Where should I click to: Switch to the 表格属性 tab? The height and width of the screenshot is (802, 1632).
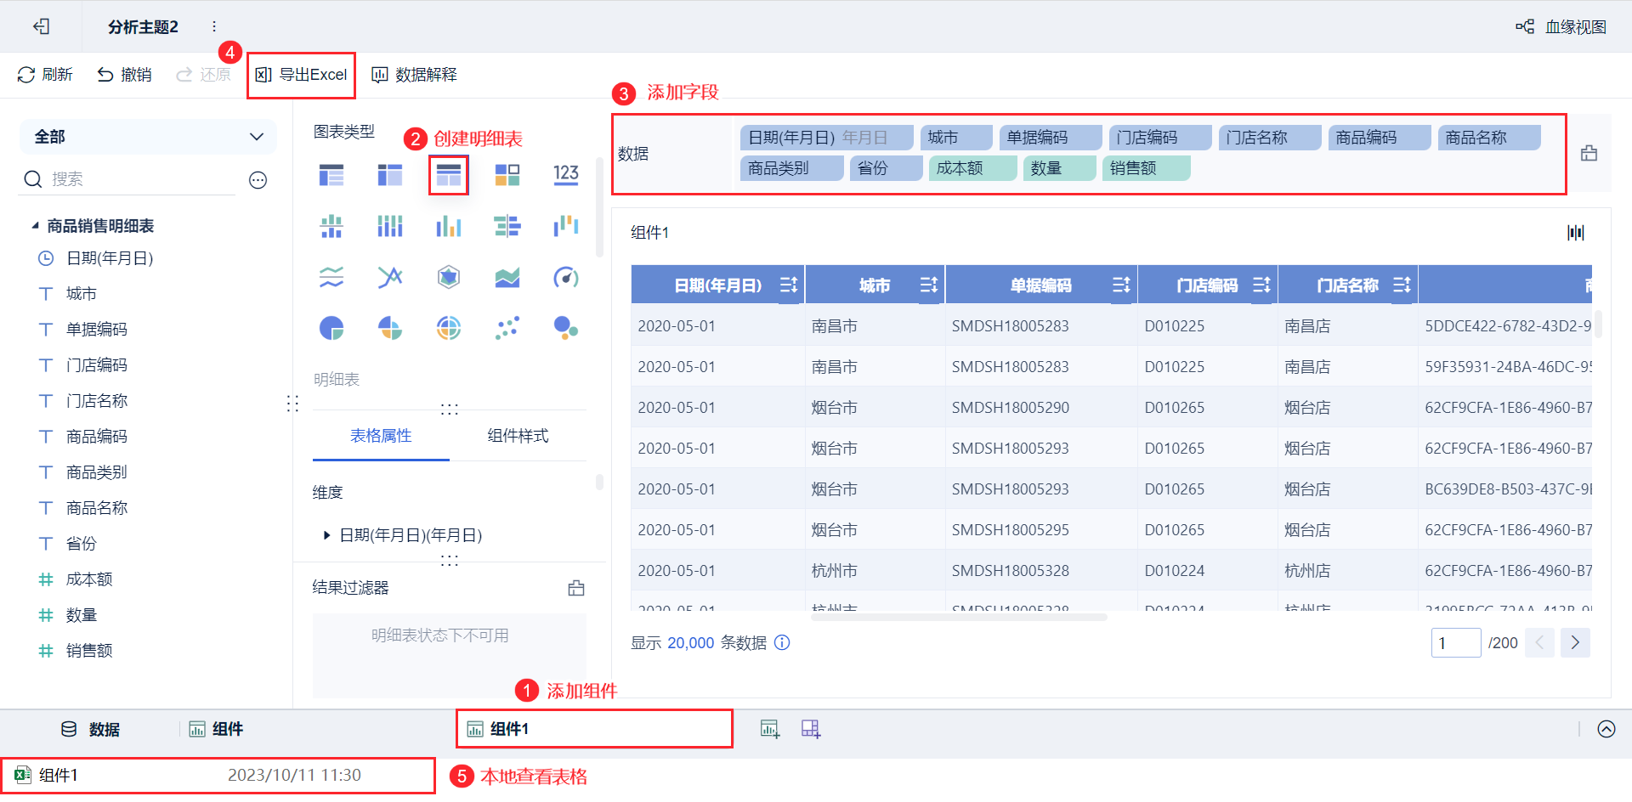click(381, 436)
